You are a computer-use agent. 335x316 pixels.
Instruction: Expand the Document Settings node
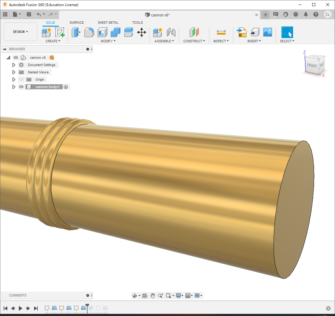pyautogui.click(x=14, y=65)
